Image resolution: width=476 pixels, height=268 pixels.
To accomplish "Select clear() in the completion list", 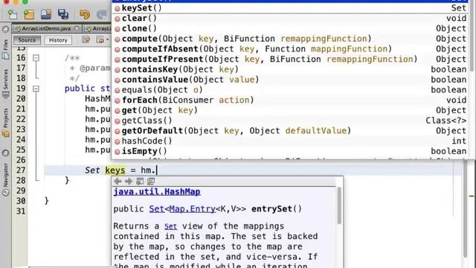I will [291, 18].
